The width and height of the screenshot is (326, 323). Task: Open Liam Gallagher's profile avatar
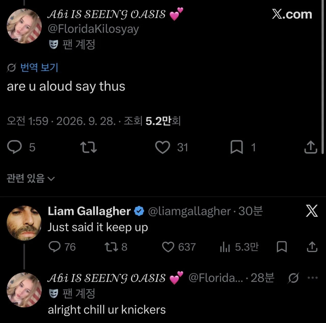click(x=24, y=223)
